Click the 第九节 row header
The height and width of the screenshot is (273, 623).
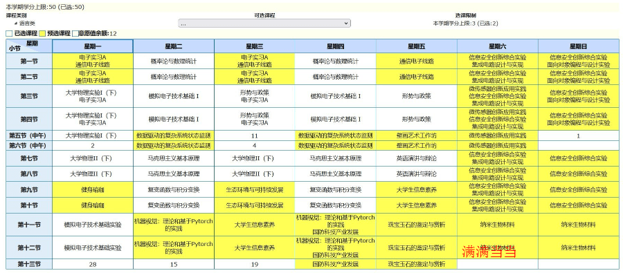[x=29, y=189]
